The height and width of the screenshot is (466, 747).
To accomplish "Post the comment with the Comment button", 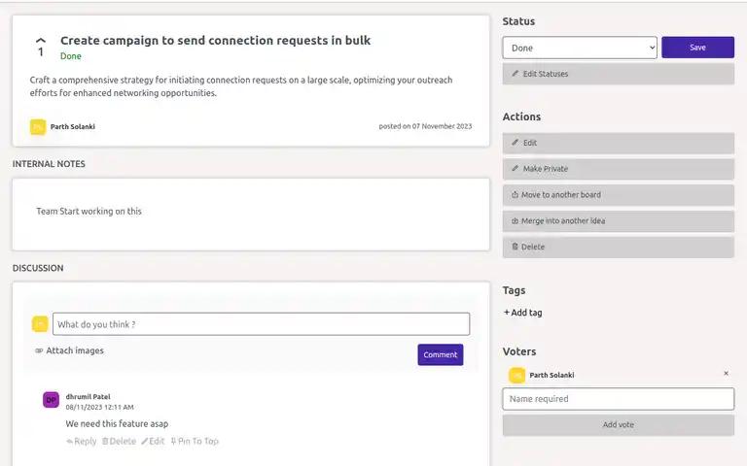I will click(x=441, y=354).
